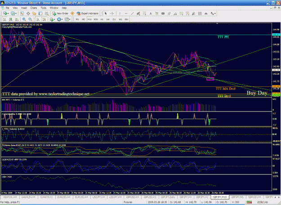Select the vertical line drawing tool

120,13
